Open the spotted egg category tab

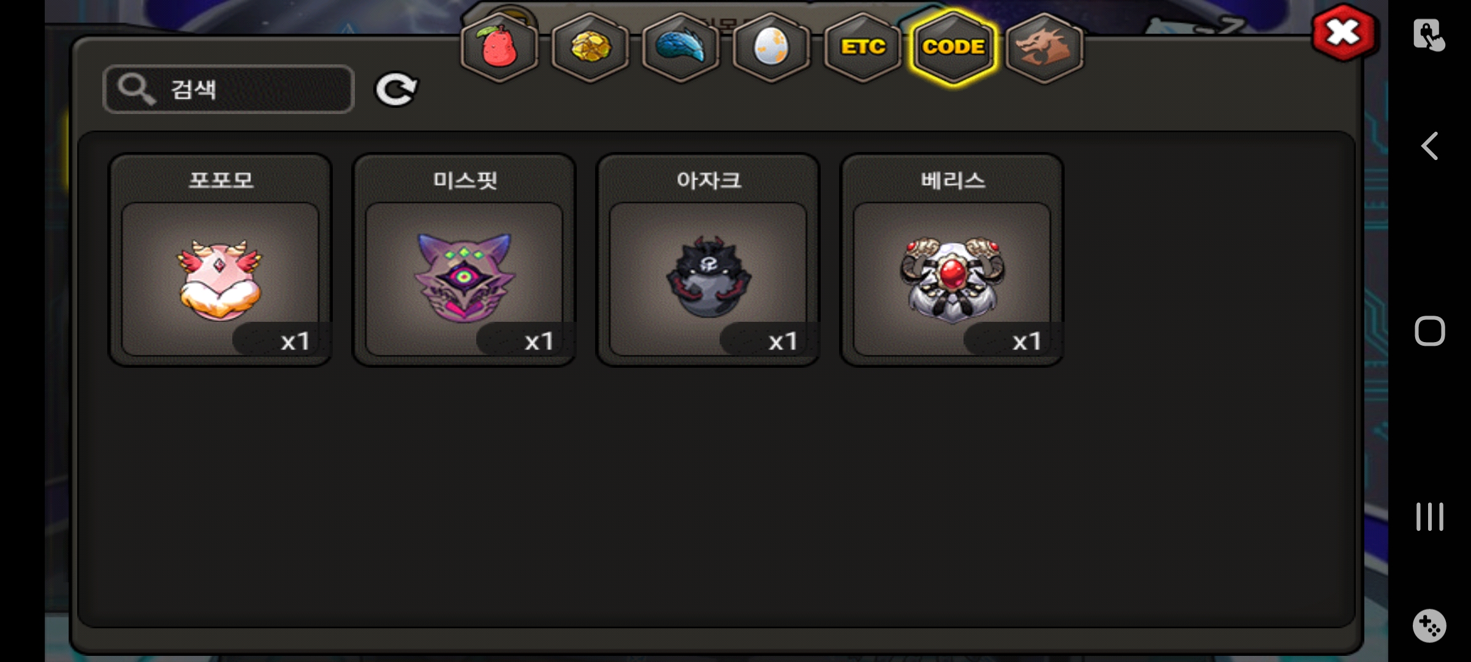(x=772, y=48)
